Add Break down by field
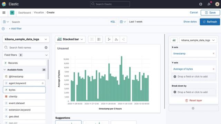The image size is (221, 124). (193, 92)
